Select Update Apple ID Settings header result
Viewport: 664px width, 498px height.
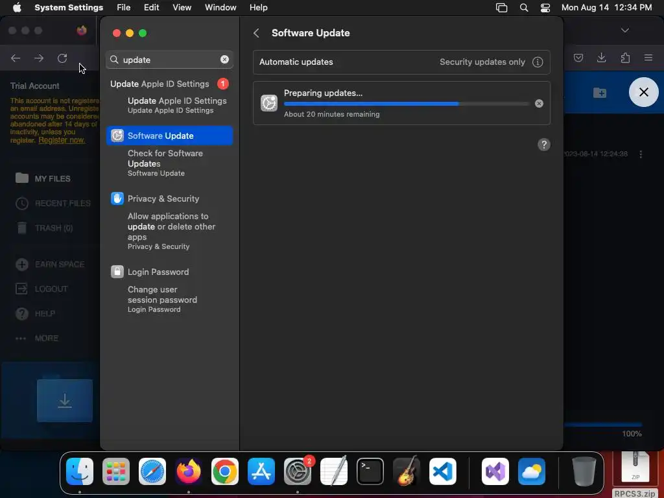pos(169,84)
